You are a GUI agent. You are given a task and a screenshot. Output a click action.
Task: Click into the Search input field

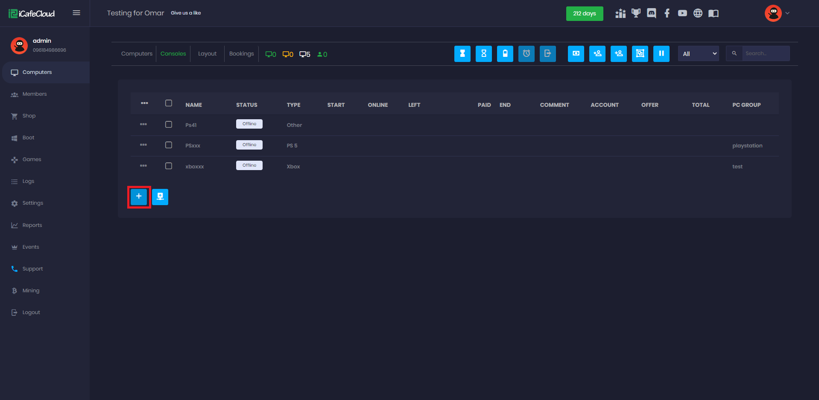pos(765,53)
